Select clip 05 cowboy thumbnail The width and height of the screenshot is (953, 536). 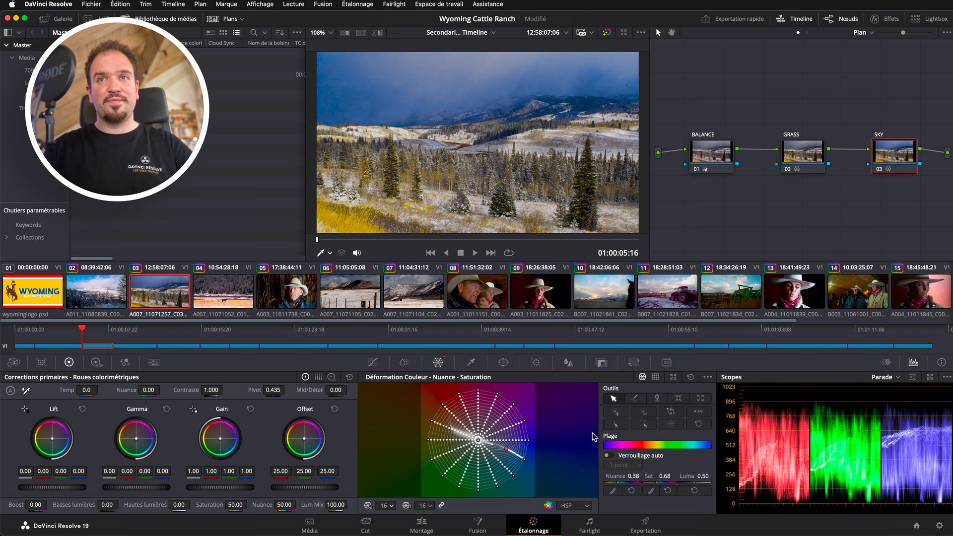point(286,292)
